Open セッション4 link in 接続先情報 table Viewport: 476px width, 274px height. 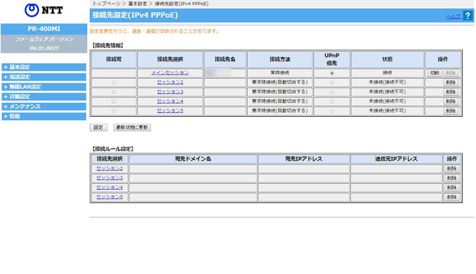tap(170, 101)
